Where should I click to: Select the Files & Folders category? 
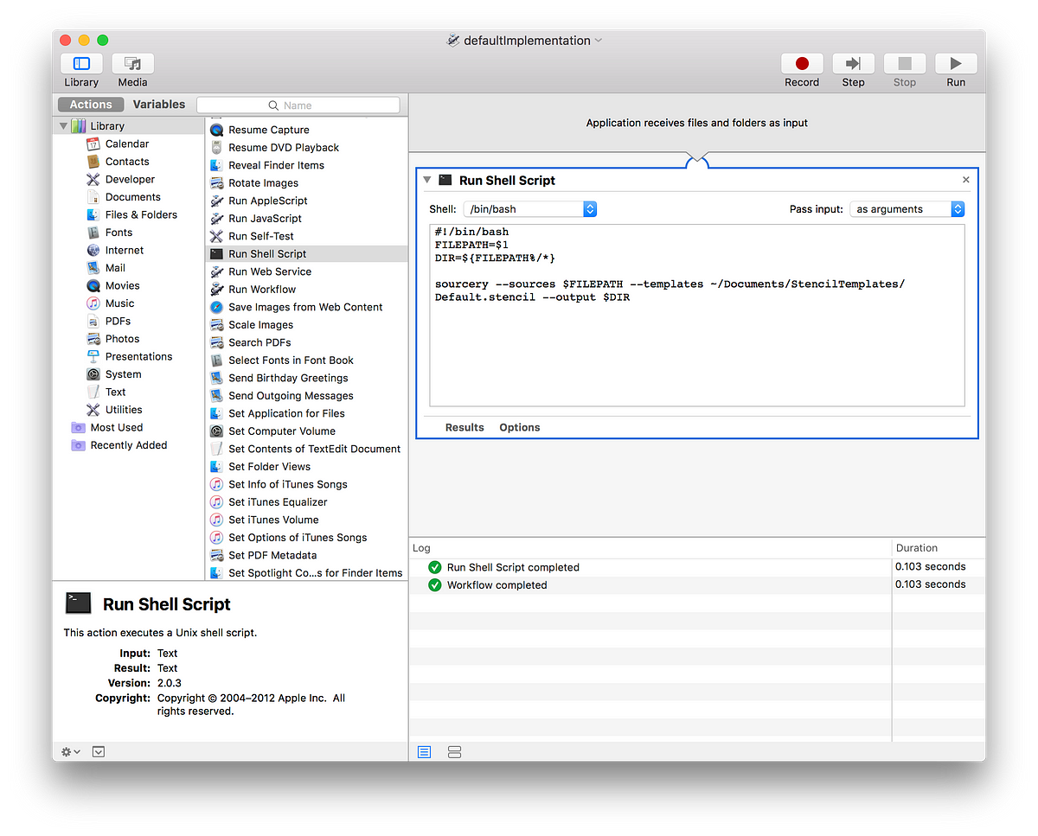click(141, 215)
